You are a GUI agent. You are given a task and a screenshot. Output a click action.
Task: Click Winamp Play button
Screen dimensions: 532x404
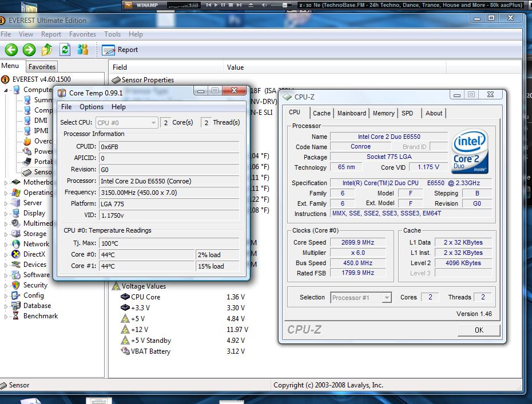tap(216, 5)
